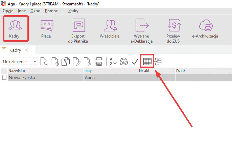Click the edit record pencil icon
Viewport: 232px width, 147px height.
77,62
